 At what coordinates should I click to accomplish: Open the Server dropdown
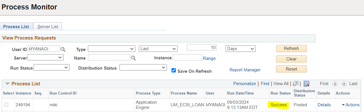tap(45, 58)
